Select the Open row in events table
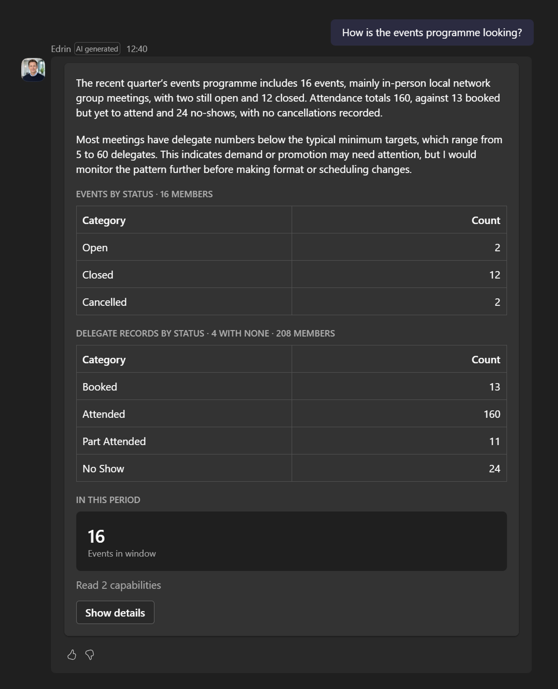Viewport: 558px width, 689px height. point(291,247)
